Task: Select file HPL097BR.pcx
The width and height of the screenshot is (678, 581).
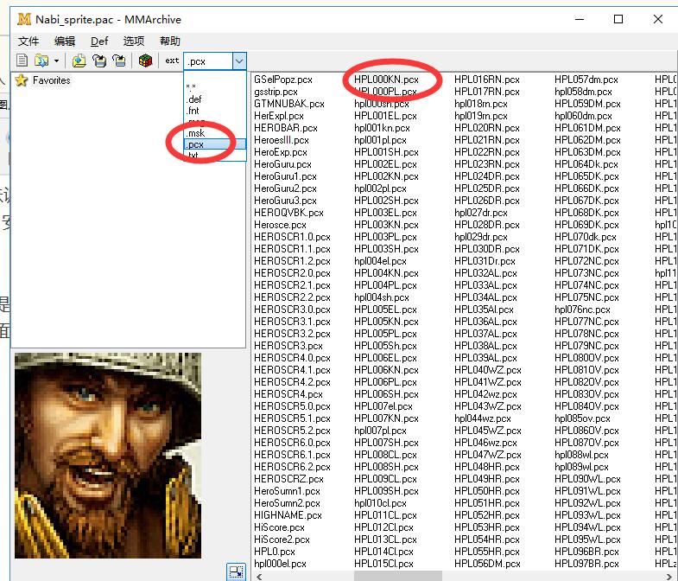Action: point(586,564)
